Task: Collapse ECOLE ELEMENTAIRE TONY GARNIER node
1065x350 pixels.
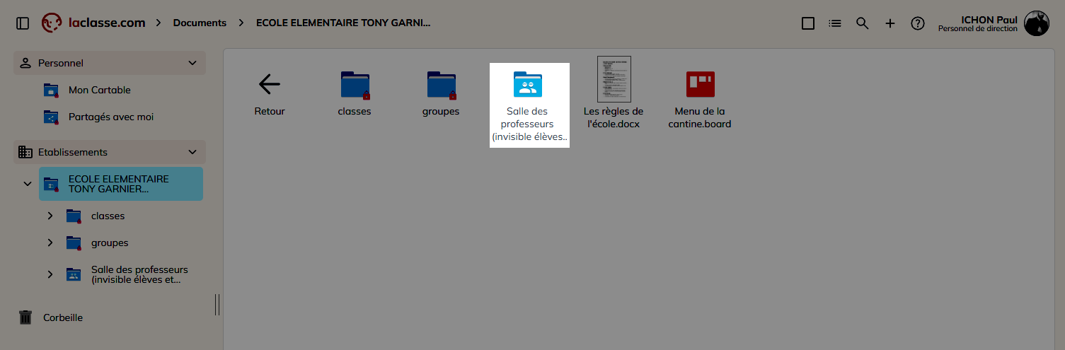Action: tap(28, 184)
